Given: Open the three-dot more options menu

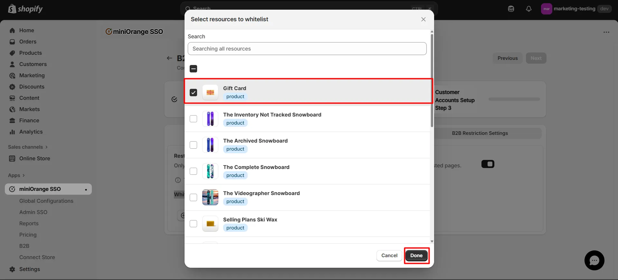Looking at the screenshot, I should point(606,32).
